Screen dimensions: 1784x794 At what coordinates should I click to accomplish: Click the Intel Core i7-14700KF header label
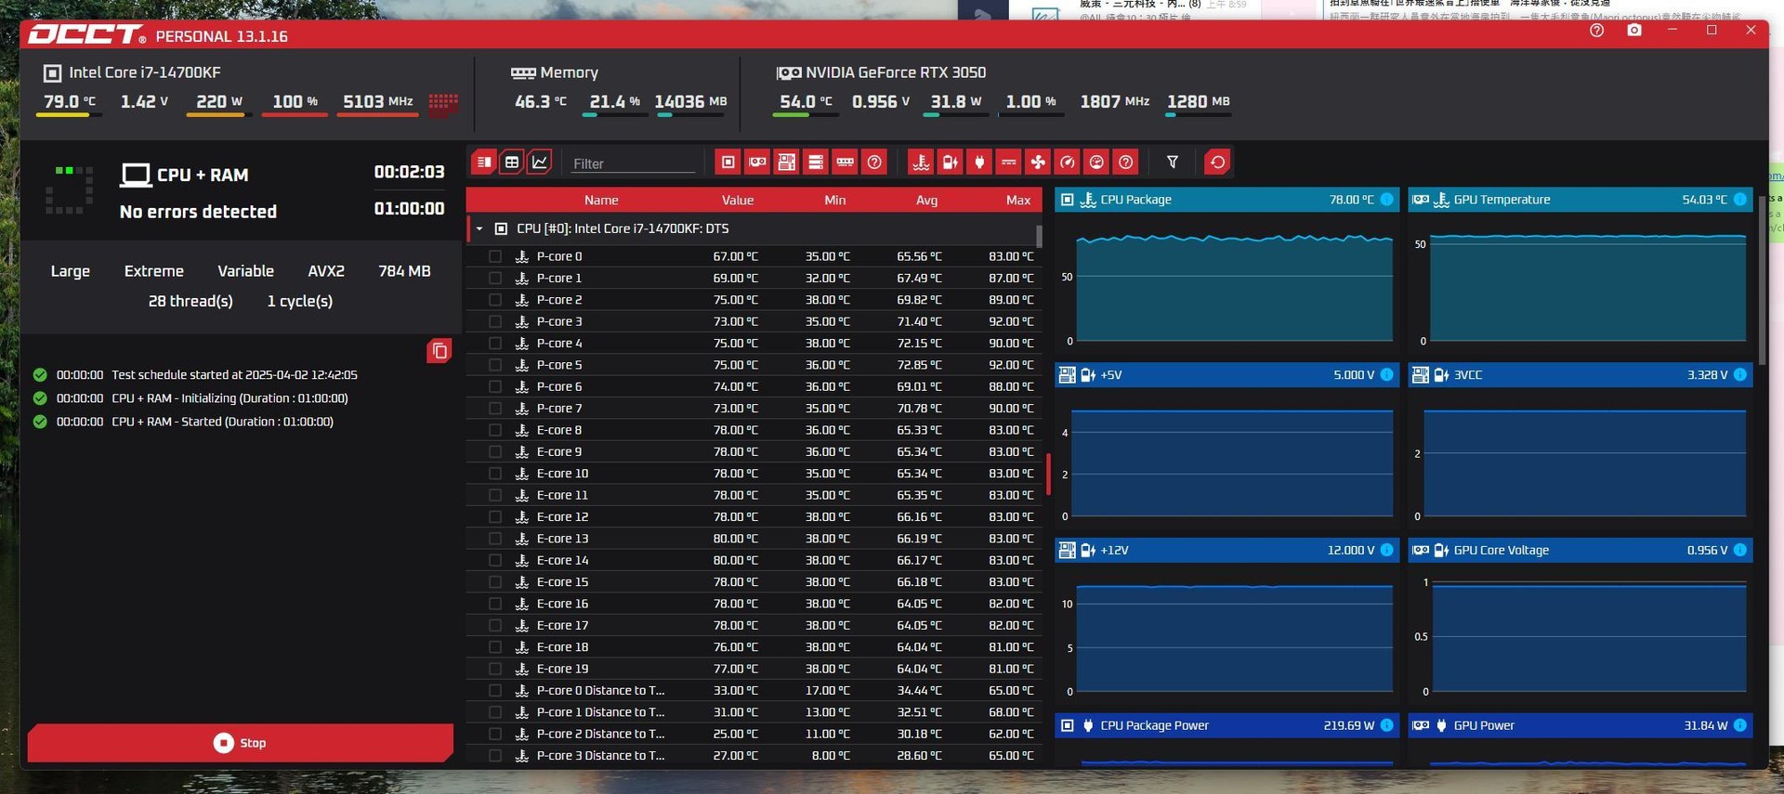[144, 72]
